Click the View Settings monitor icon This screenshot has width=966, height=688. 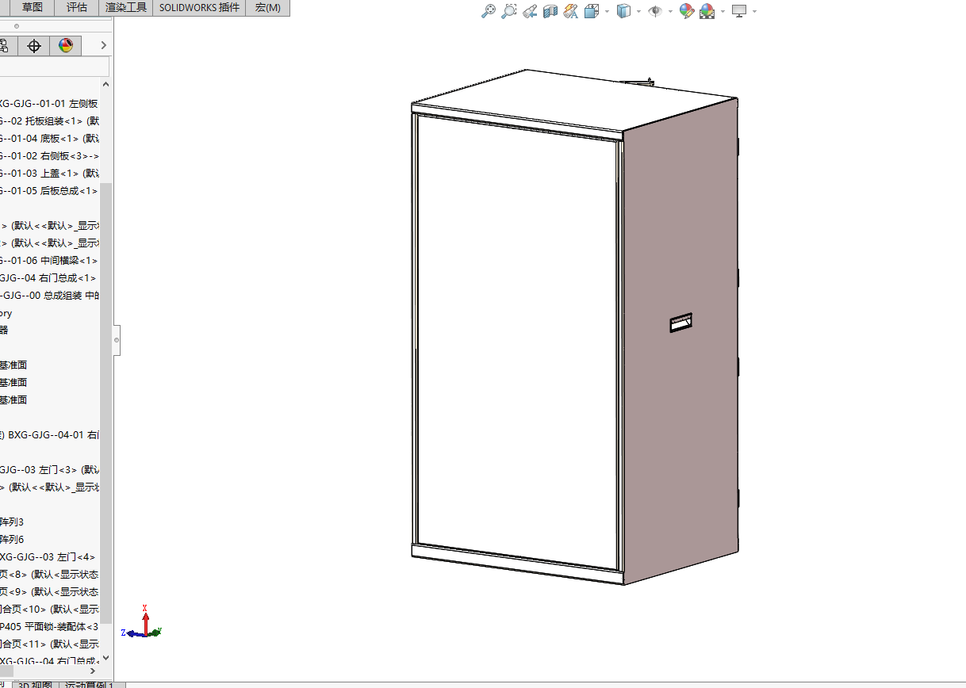pyautogui.click(x=739, y=11)
